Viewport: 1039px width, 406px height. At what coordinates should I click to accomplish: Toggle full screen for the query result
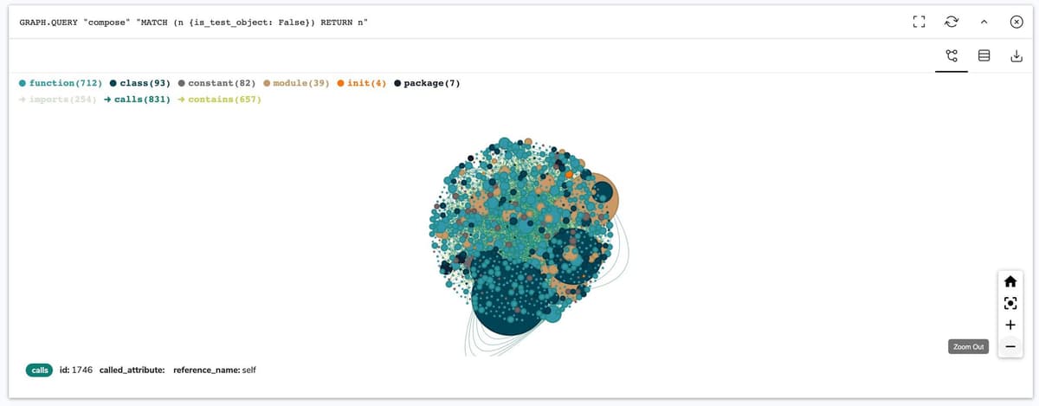pos(920,22)
